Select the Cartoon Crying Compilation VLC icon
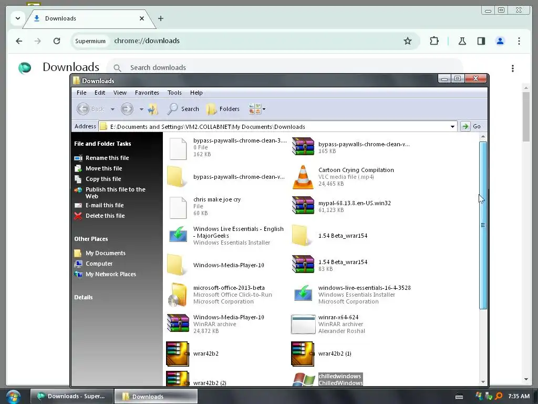 [x=303, y=177]
